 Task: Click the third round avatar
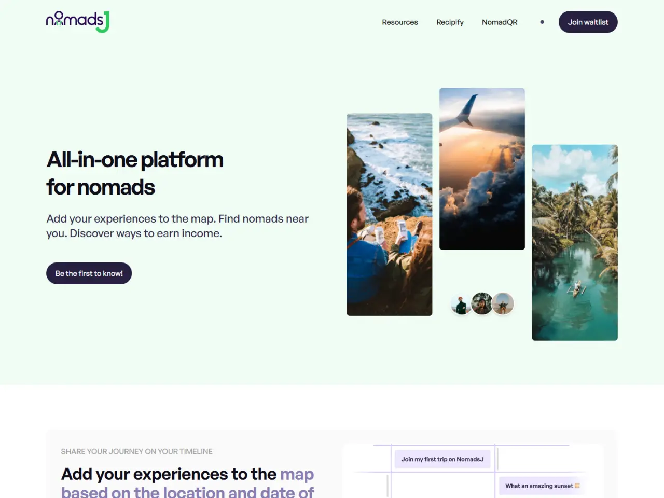click(503, 303)
